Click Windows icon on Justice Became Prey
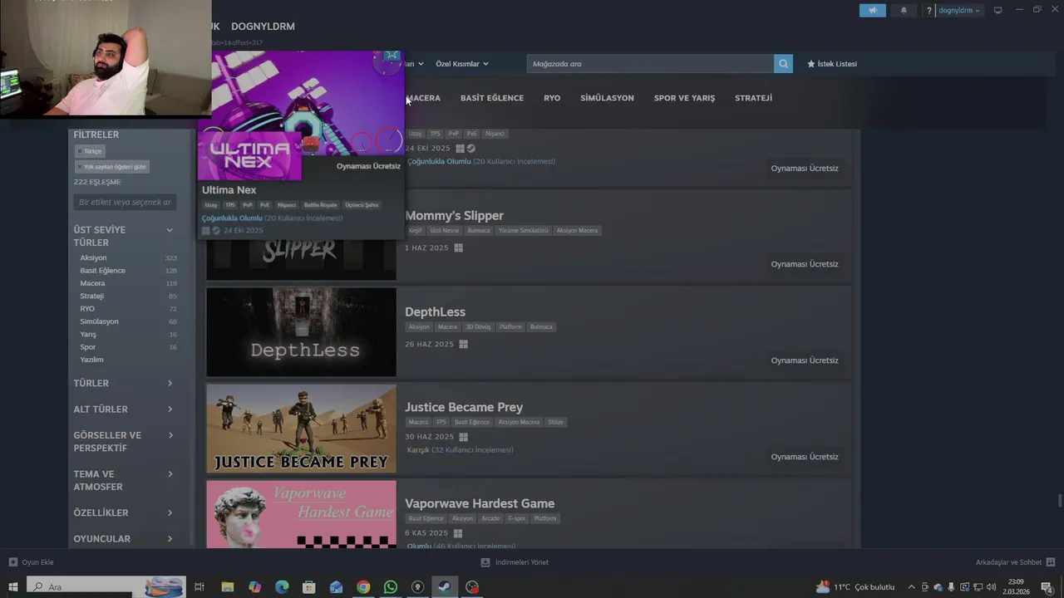The height and width of the screenshot is (598, 1064). coord(463,437)
